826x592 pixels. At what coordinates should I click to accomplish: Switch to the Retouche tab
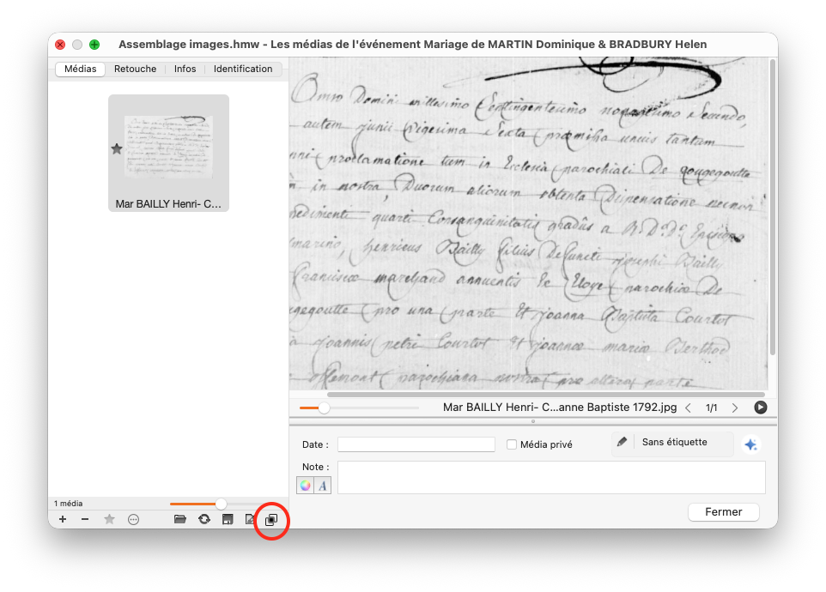click(x=136, y=69)
